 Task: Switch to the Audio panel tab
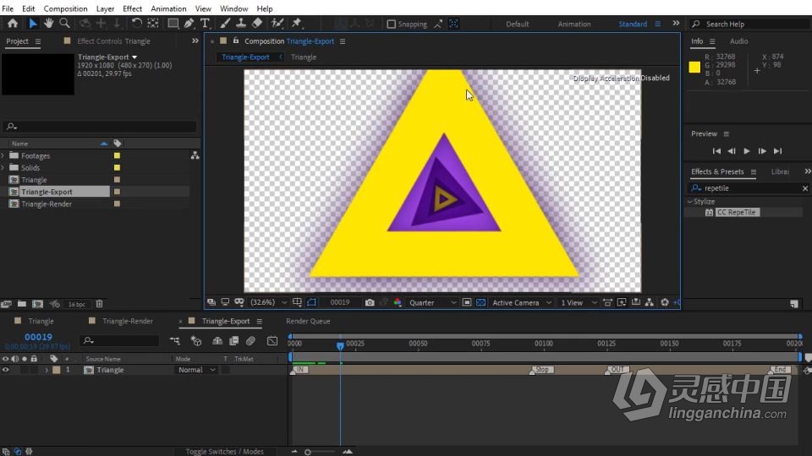738,41
